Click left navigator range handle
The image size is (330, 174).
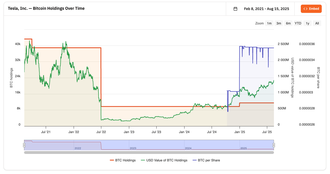[24, 145]
